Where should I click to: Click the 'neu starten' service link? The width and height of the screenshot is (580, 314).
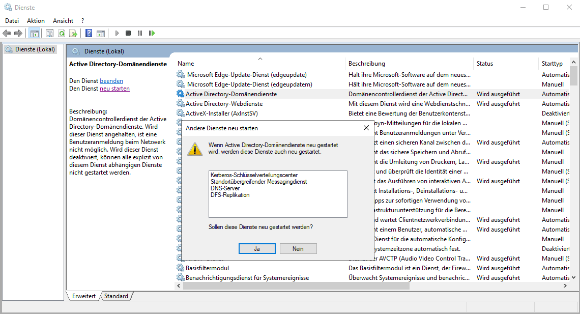pos(114,89)
